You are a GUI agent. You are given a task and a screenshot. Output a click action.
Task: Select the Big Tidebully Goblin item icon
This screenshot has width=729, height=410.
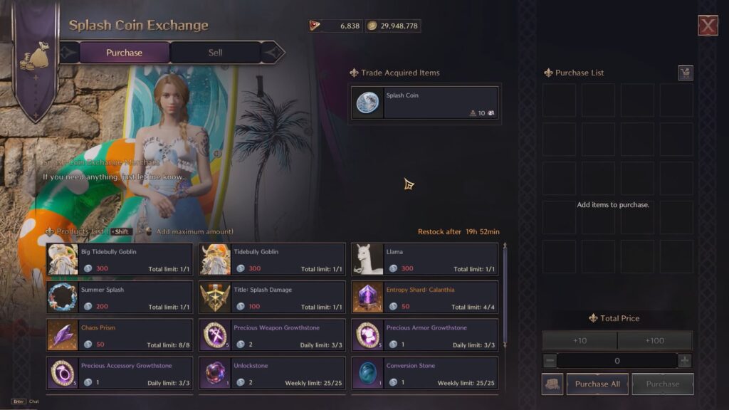[63, 259]
